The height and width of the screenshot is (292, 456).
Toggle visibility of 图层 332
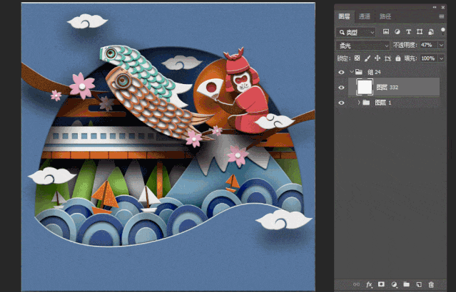(341, 87)
